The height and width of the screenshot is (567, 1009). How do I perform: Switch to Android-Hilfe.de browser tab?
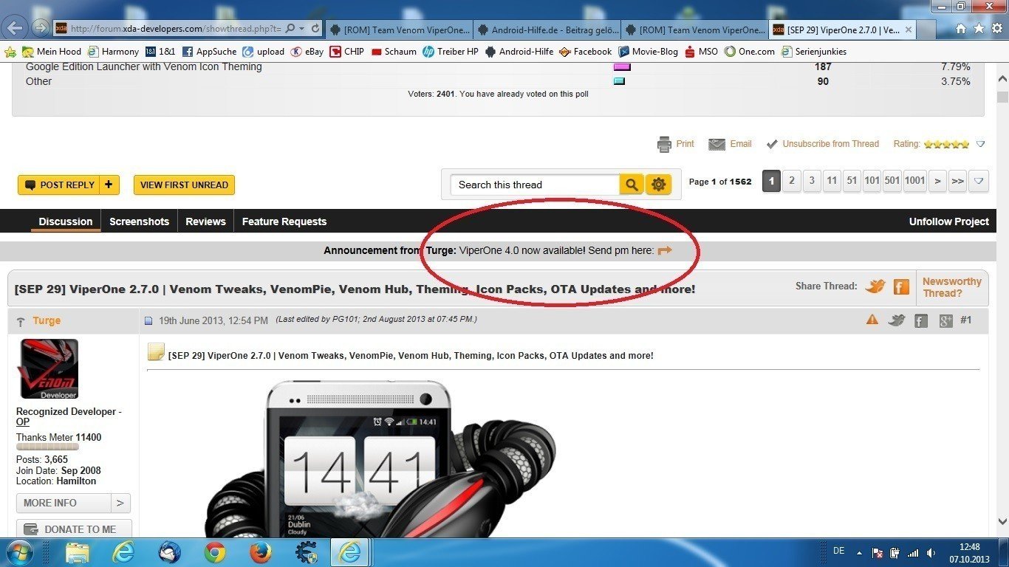click(x=547, y=30)
